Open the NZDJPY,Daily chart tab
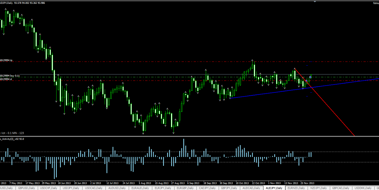 click(x=319, y=188)
